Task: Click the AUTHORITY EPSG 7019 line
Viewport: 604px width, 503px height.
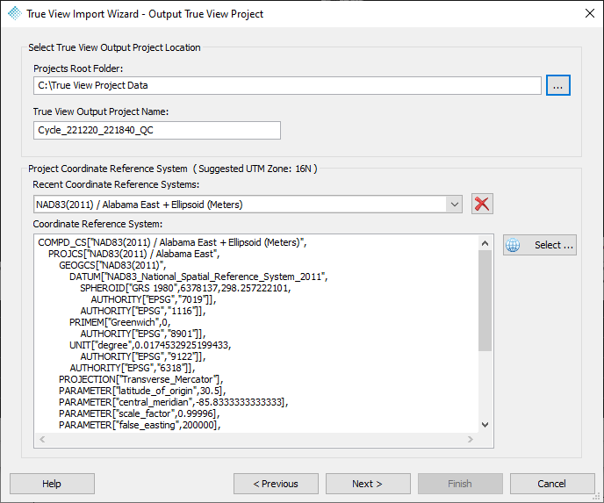Action: point(154,299)
